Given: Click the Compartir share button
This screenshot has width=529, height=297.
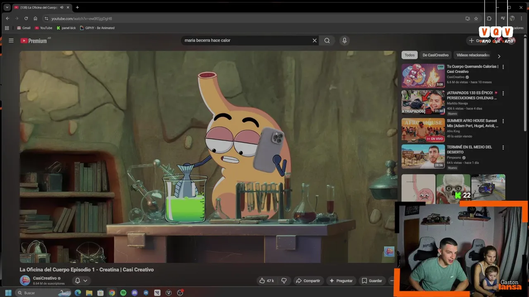Looking at the screenshot, I should coord(308,280).
